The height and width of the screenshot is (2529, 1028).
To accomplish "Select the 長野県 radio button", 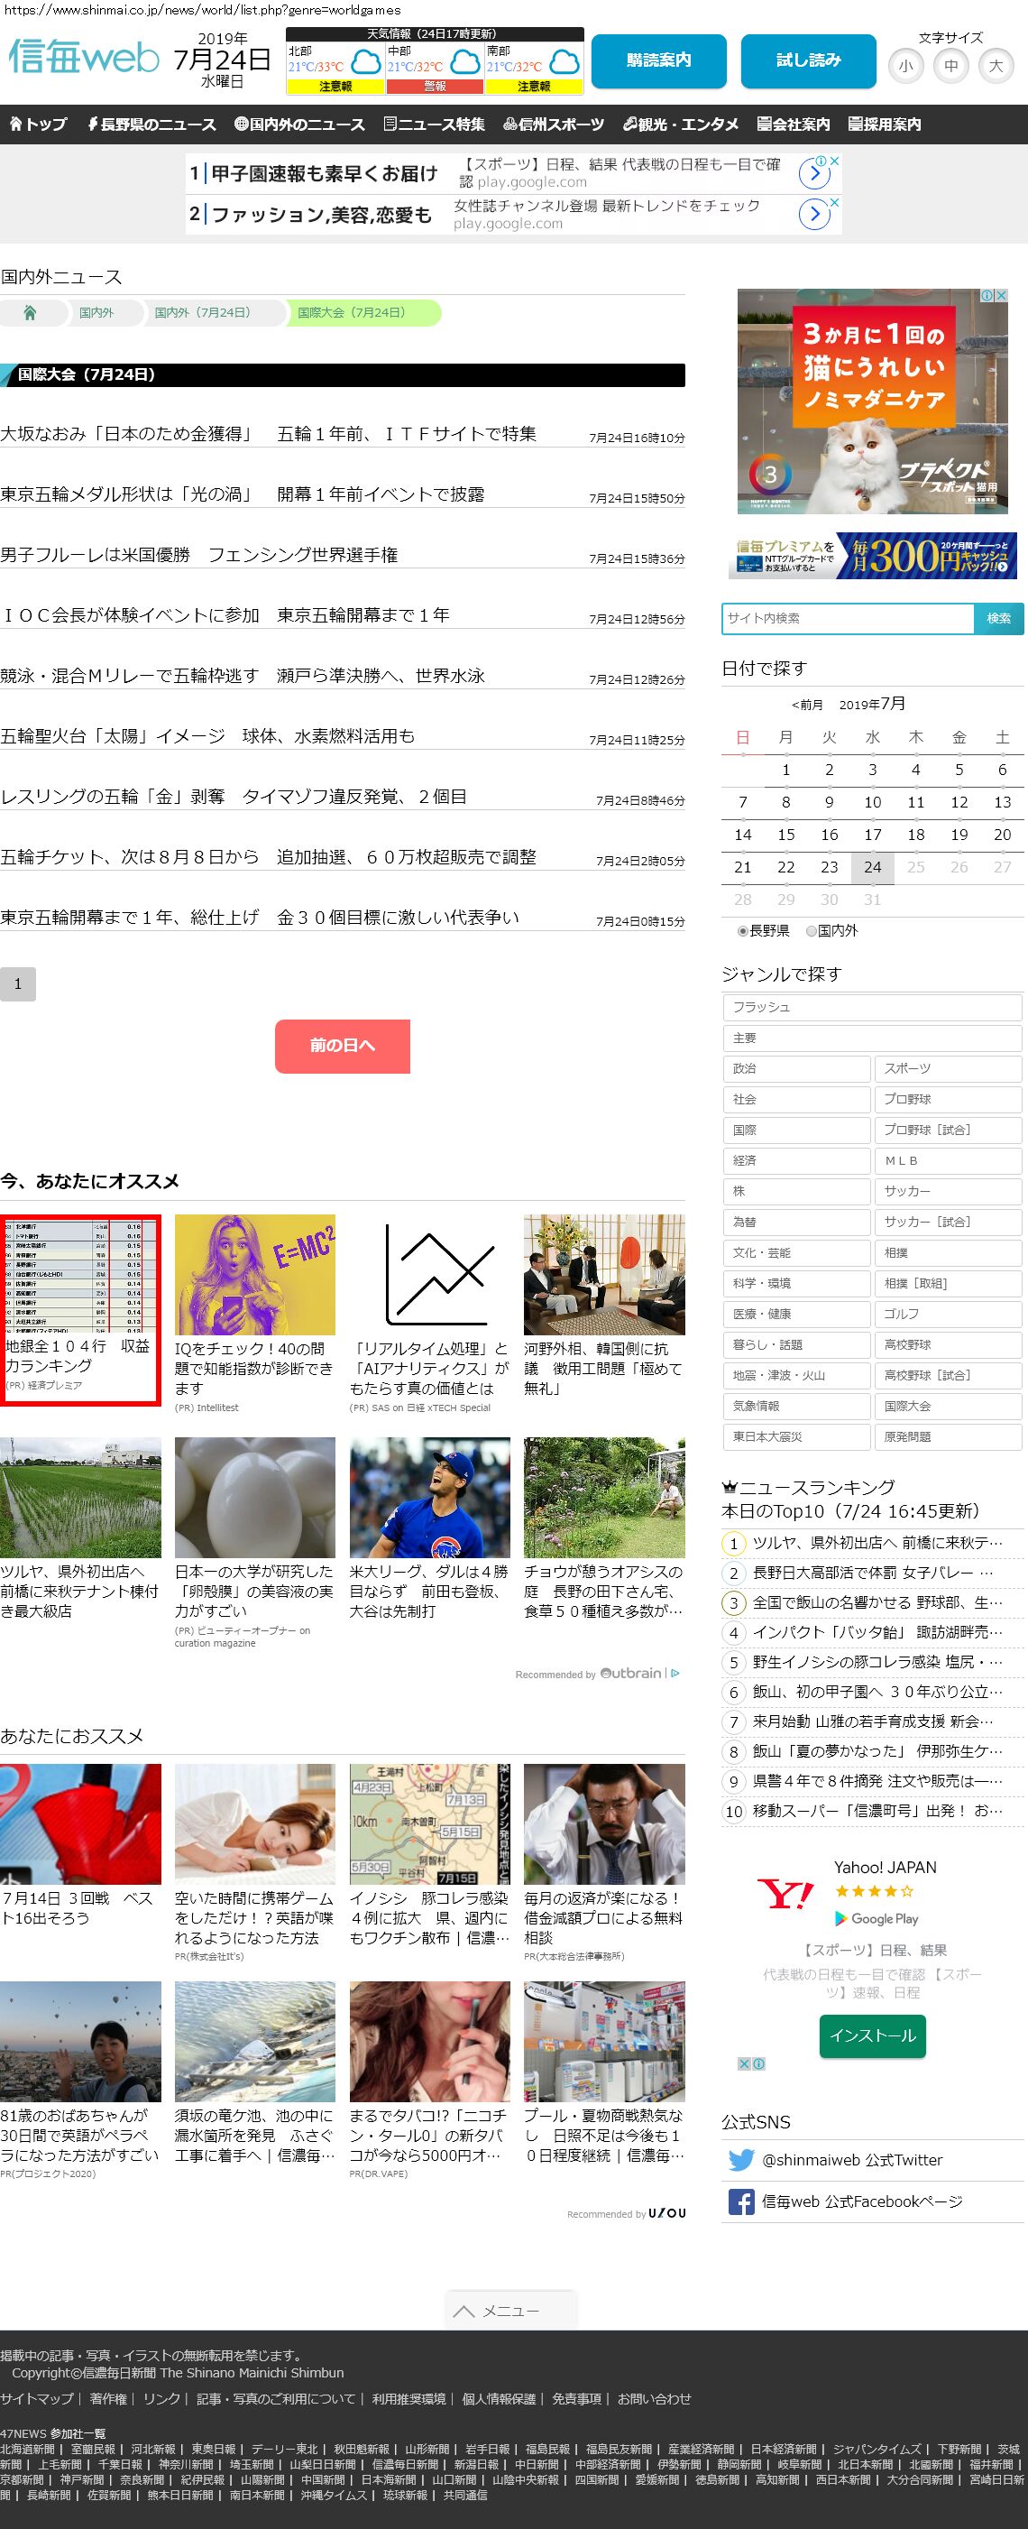I will (x=742, y=931).
